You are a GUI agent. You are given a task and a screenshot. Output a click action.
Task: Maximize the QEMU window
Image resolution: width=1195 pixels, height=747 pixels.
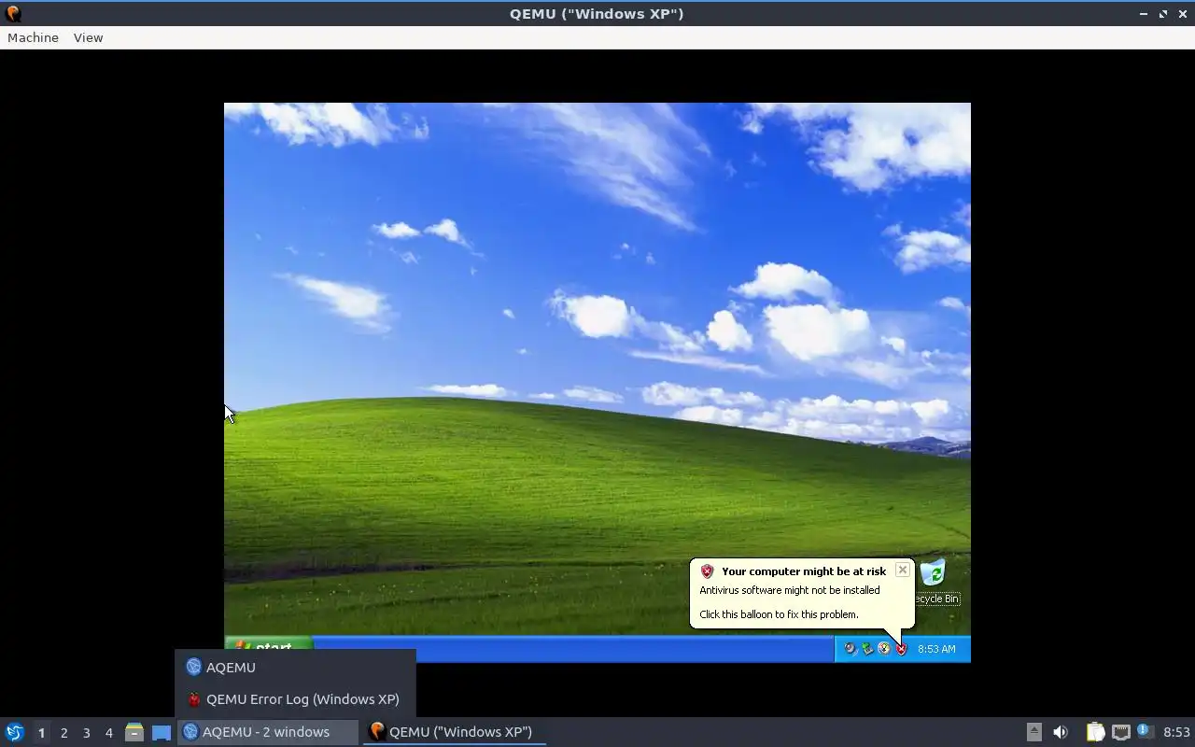click(1162, 14)
